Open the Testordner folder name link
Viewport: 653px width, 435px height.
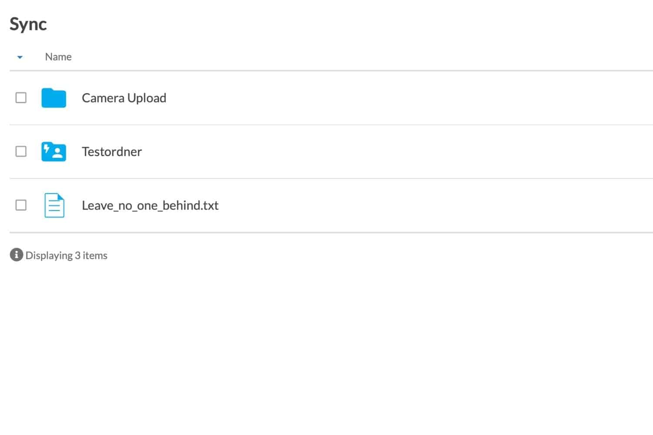[x=112, y=151]
